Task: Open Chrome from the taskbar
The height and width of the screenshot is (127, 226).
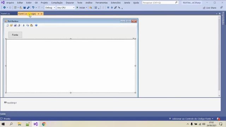Action: (44, 124)
